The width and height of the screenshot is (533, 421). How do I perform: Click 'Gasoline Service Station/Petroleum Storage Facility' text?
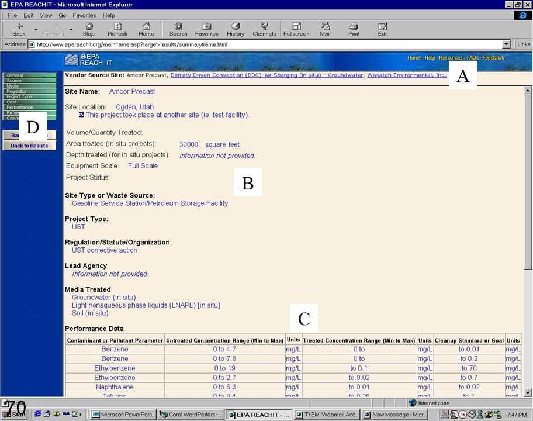tap(150, 203)
